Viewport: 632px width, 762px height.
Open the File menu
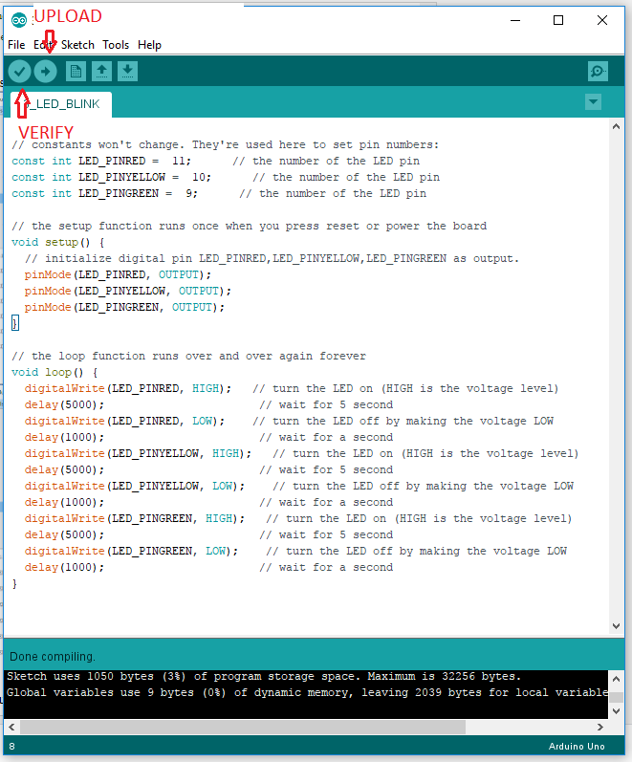pos(16,45)
